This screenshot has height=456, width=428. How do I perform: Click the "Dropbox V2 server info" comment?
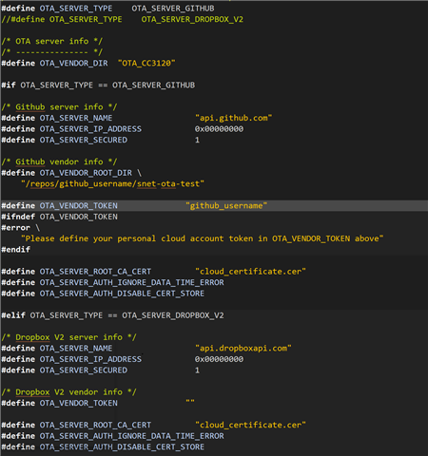68,337
